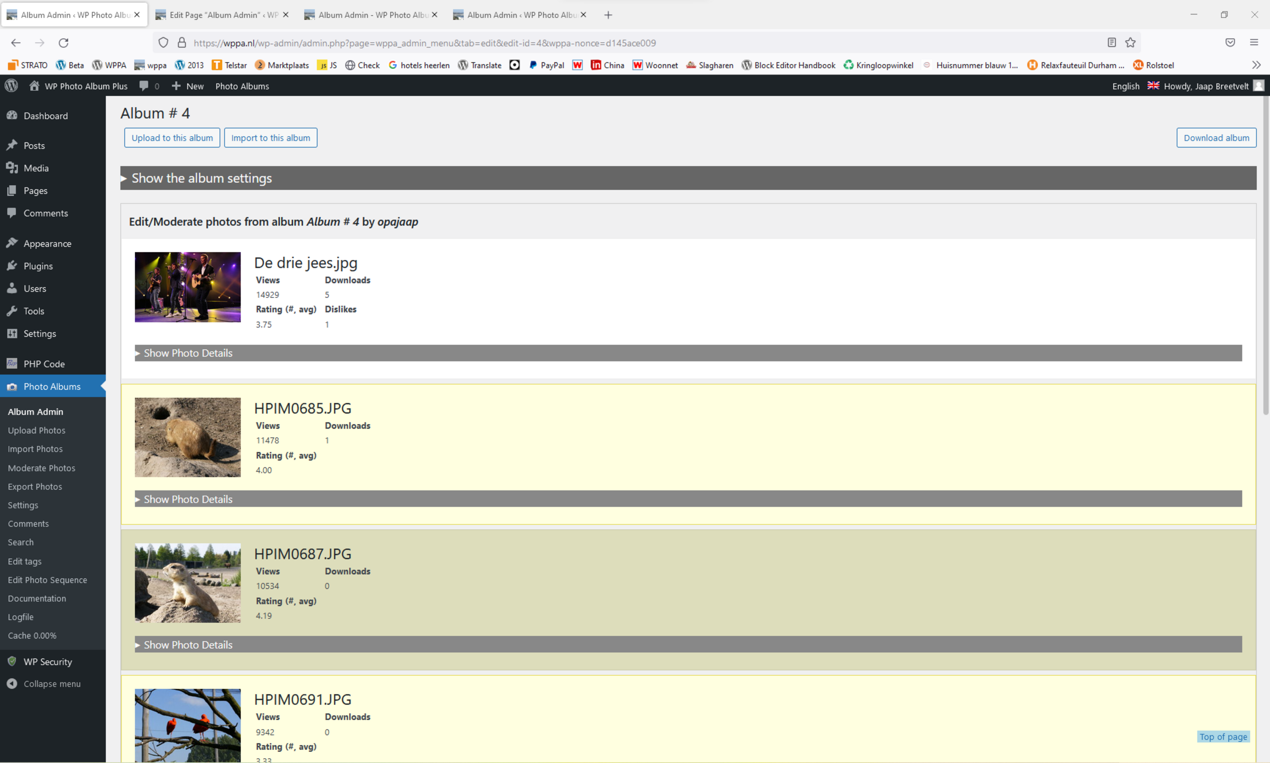This screenshot has width=1270, height=763.
Task: Show more bookmarks via the chevron icon
Action: point(1256,65)
